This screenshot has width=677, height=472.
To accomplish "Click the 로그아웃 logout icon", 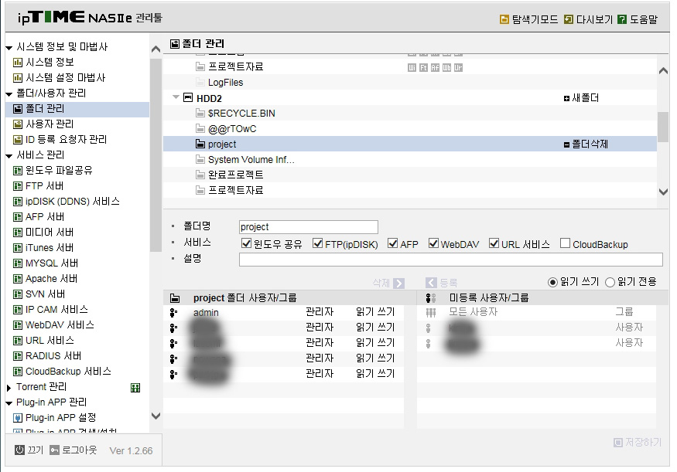I will point(54,450).
